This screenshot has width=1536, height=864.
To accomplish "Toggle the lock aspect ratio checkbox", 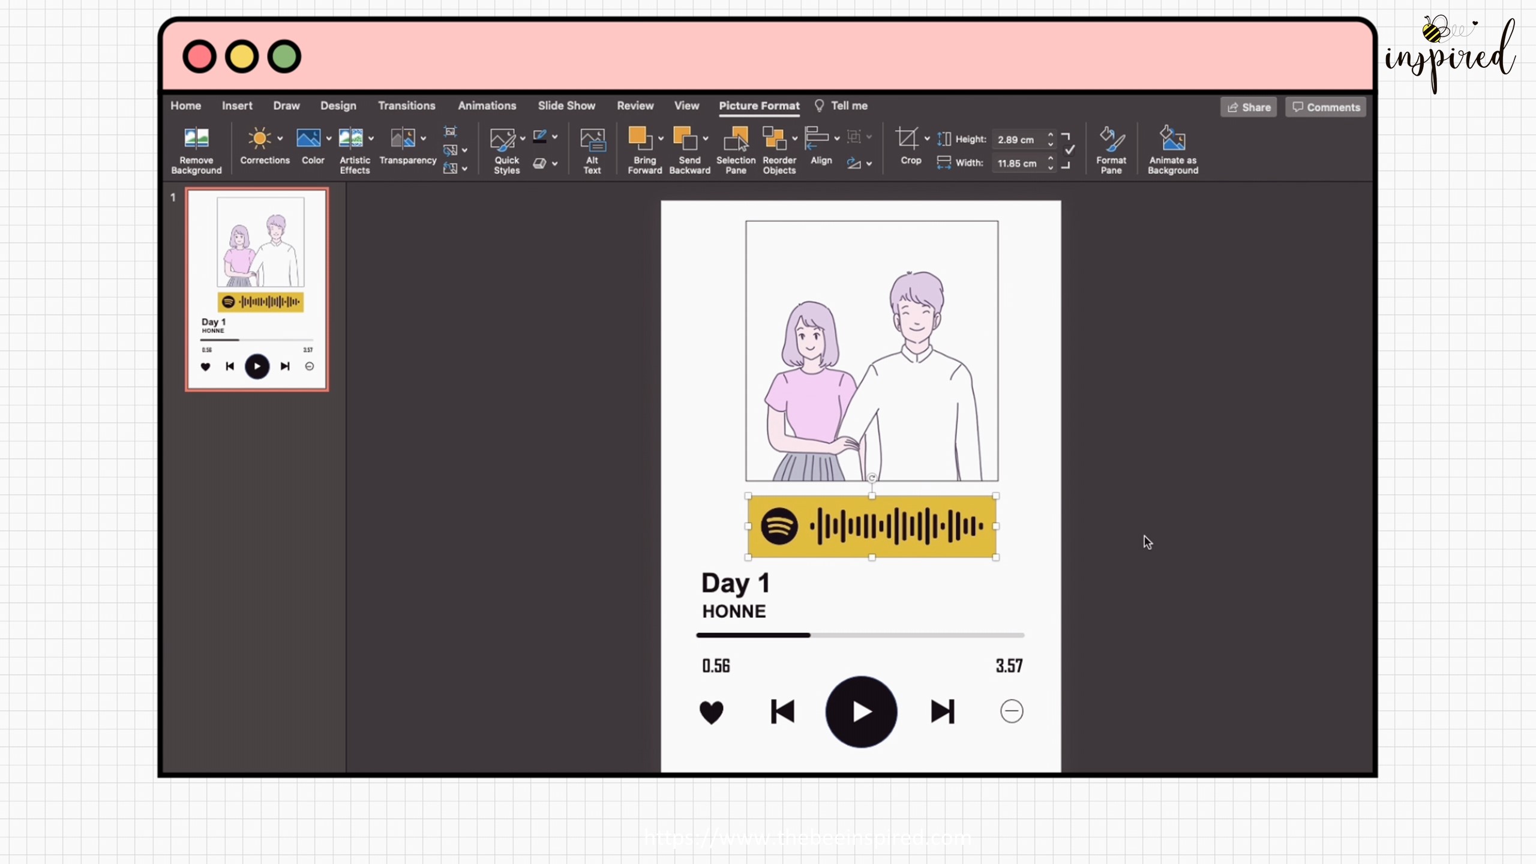I will [x=1069, y=150].
